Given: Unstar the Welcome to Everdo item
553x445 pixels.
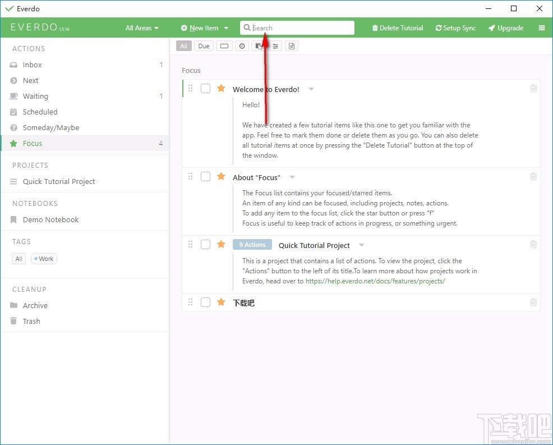Looking at the screenshot, I should pos(221,88).
